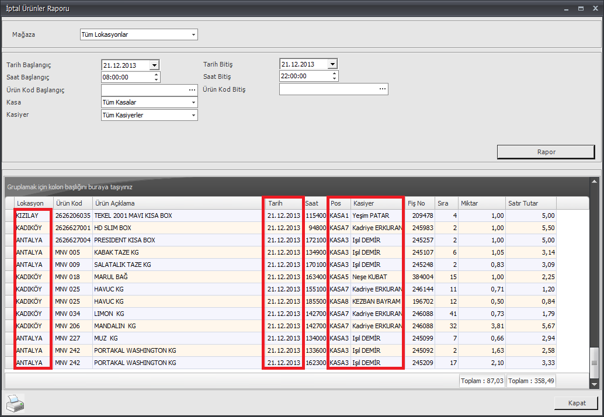
Task: Open the Ürün Kod Başlangıç browse button
Action: pyautogui.click(x=192, y=90)
